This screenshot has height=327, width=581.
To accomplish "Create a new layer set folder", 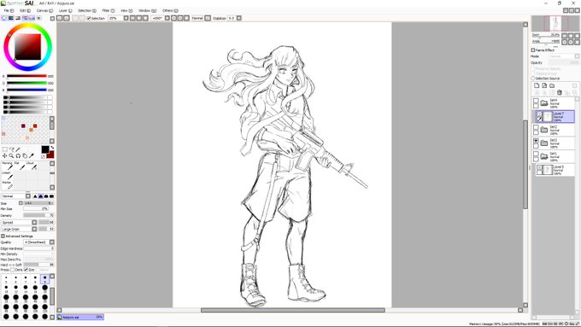I will tap(552, 85).
